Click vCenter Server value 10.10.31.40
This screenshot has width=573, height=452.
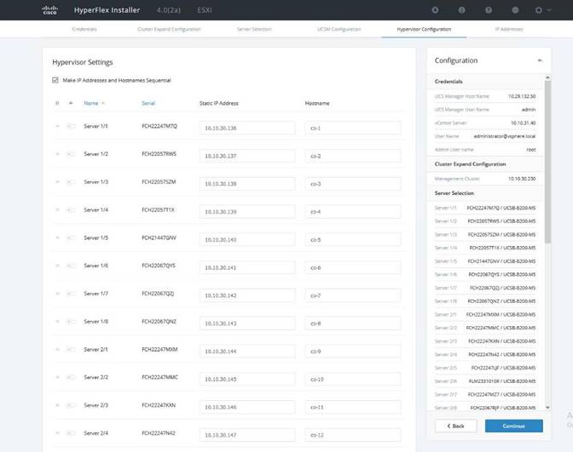click(523, 123)
